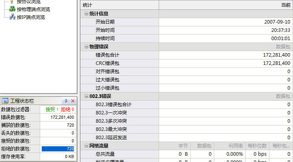293x162 pixels.
Task: Select the 802.3最大冲突 row
Action: [187, 129]
